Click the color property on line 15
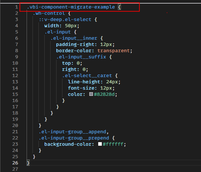This screenshot has width=201, height=172. (75, 94)
